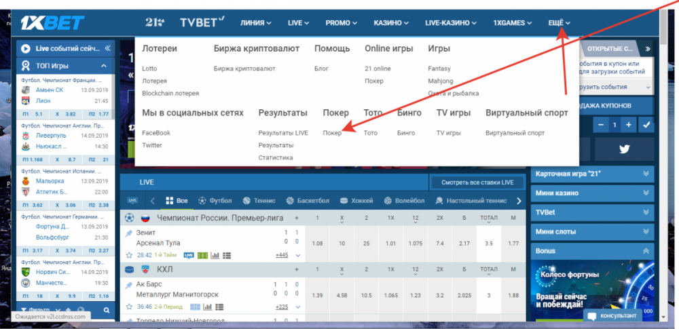Increase coupon count with plus button

(x=629, y=125)
